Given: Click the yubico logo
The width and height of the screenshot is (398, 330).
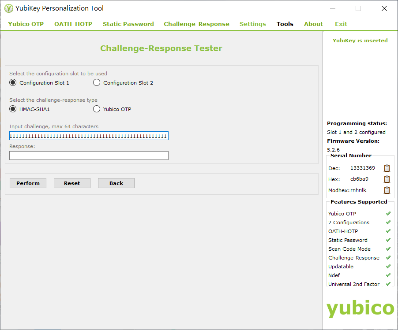Looking at the screenshot, I should 360,309.
